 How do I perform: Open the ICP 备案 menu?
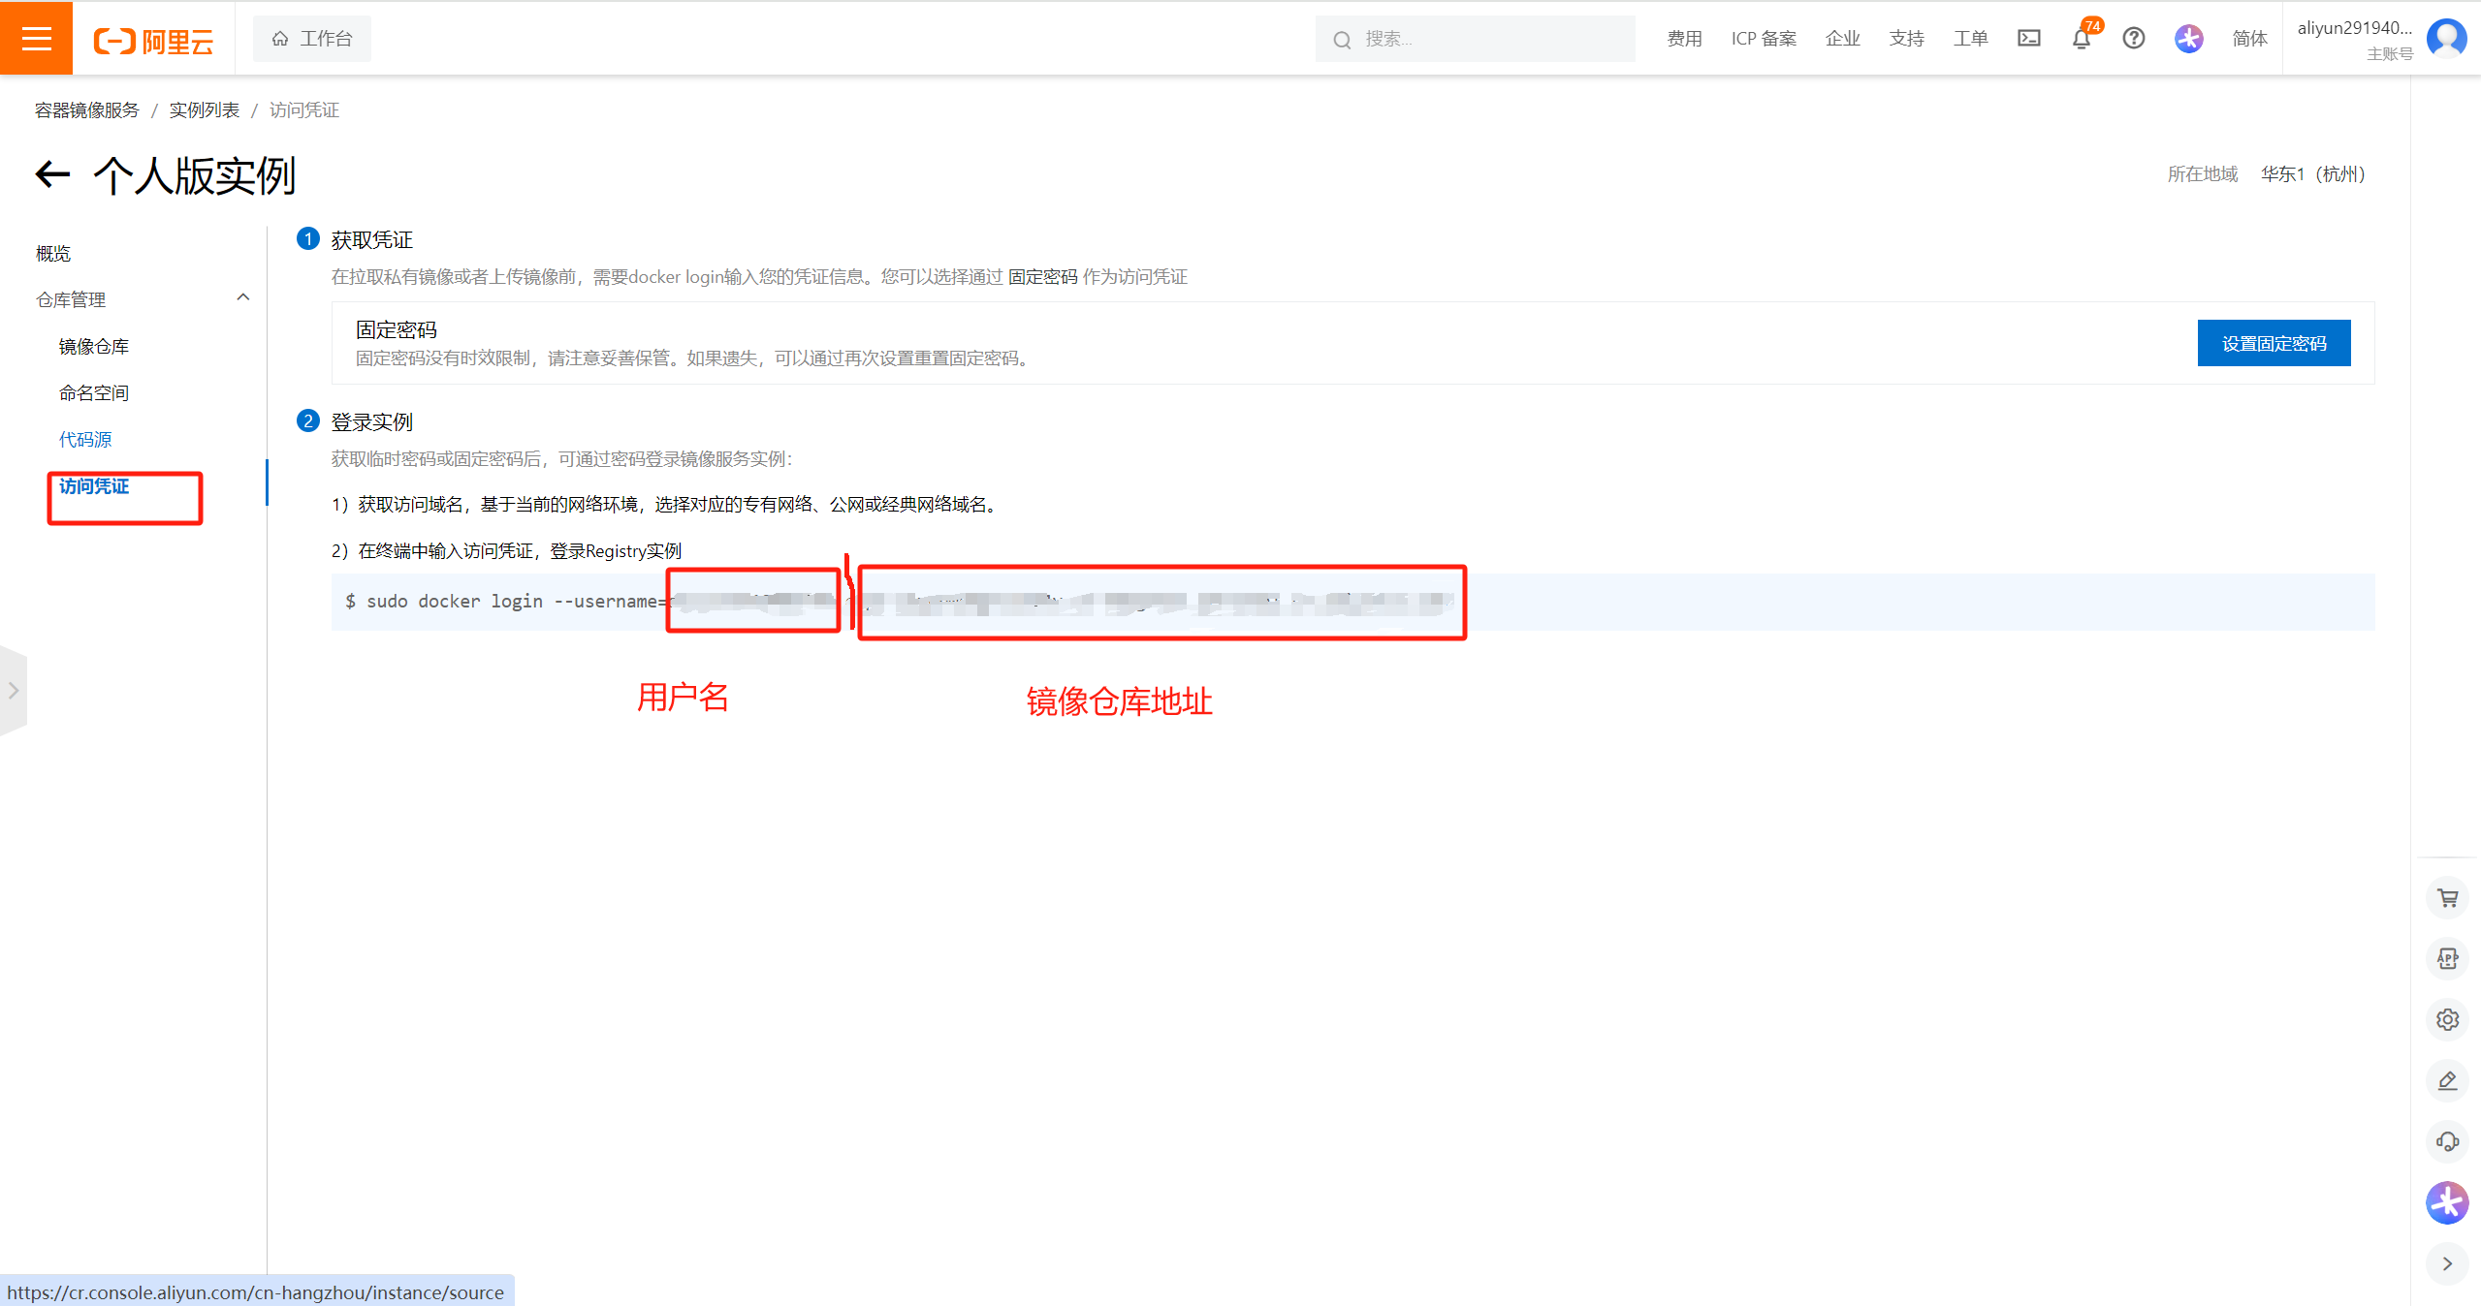click(x=1764, y=39)
